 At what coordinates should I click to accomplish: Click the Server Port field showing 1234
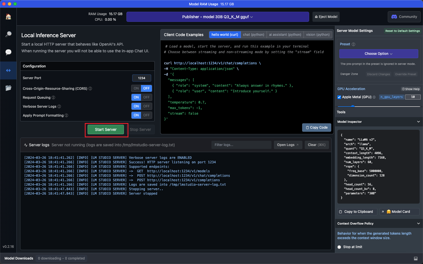tap(142, 78)
